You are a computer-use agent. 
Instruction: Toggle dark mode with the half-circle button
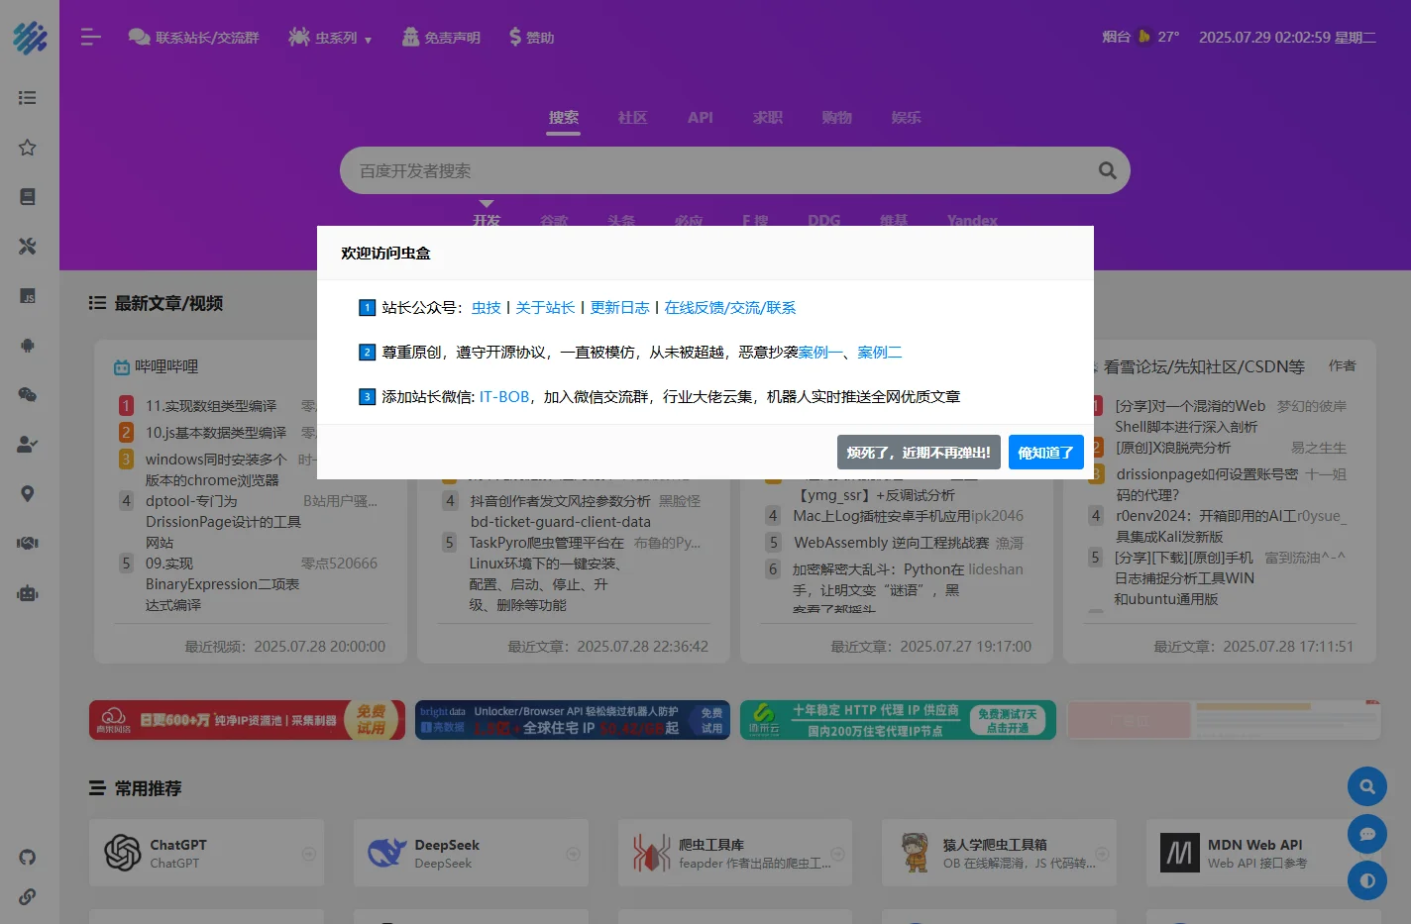point(1367,880)
